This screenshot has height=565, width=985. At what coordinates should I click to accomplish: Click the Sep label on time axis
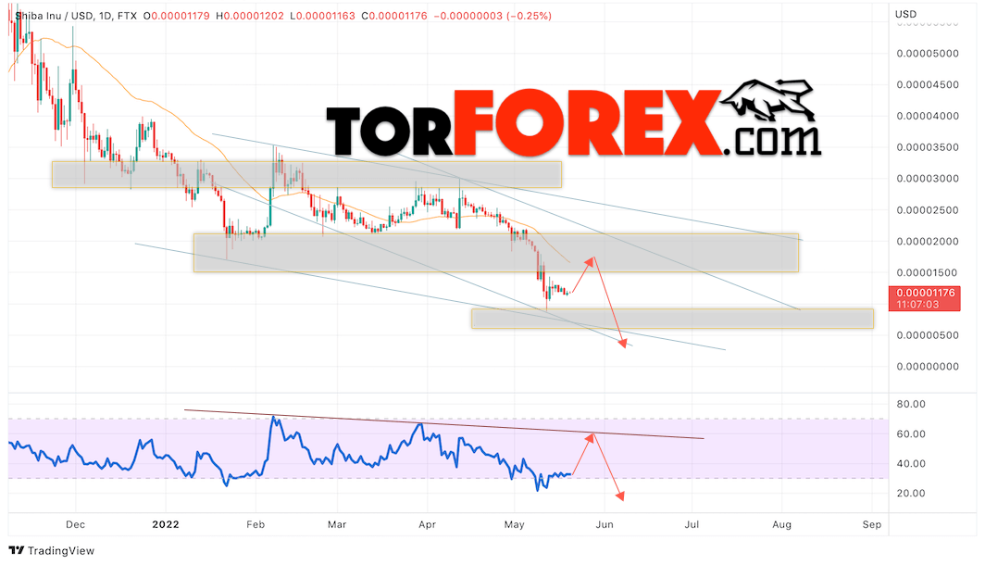tap(872, 524)
